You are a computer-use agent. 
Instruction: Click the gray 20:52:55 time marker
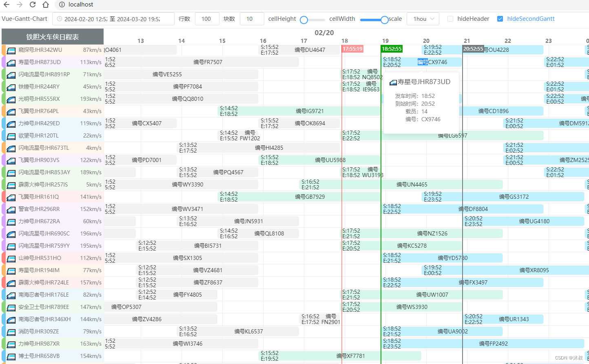473,49
